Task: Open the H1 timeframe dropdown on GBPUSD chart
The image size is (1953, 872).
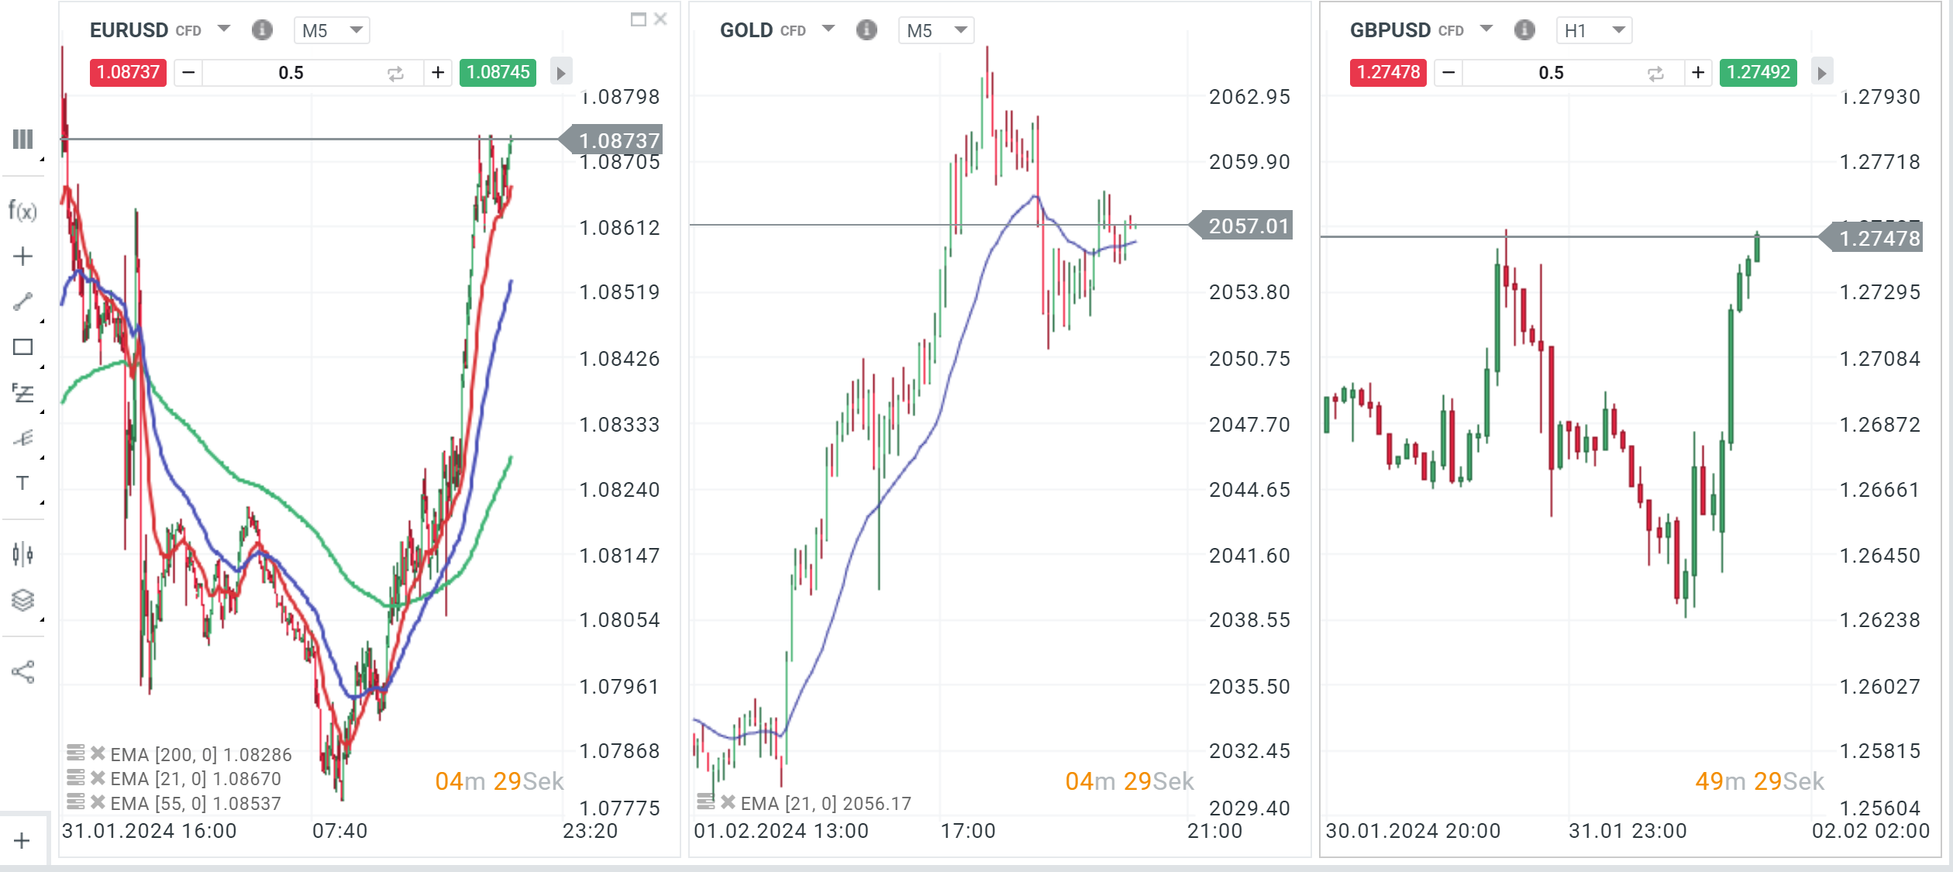Action: [x=1593, y=30]
